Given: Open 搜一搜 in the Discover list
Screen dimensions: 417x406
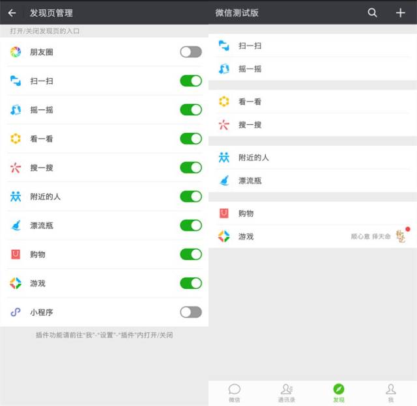Looking at the screenshot, I should (313, 125).
